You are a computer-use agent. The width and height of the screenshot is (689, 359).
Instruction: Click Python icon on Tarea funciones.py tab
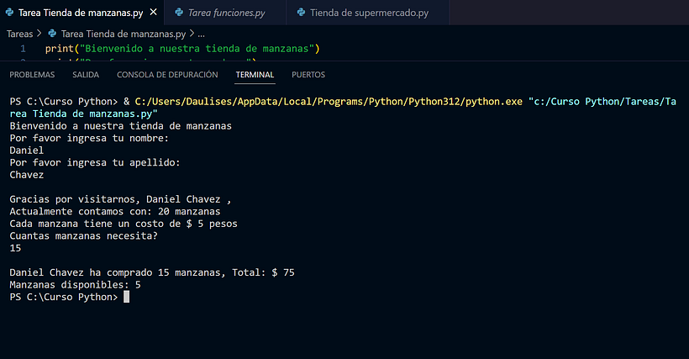[x=179, y=13]
